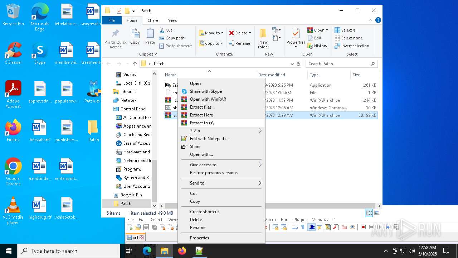
Task: Click Pin to Quick access icon
Action: pyautogui.click(x=116, y=34)
